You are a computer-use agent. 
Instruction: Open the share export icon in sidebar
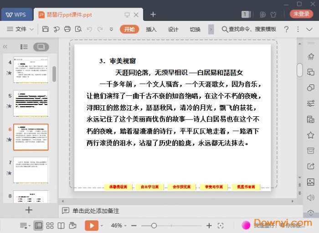click(311, 166)
